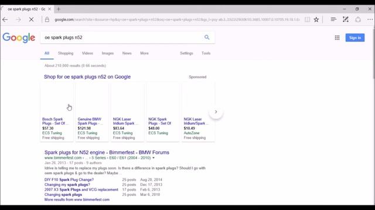375x210 pixels.
Task: Switch to the Images tab
Action: pos(108,53)
